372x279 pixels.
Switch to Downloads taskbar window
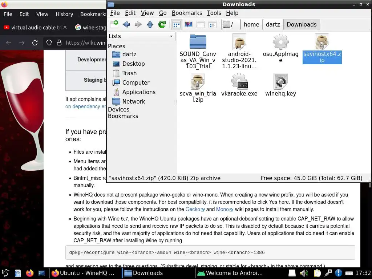158,273
